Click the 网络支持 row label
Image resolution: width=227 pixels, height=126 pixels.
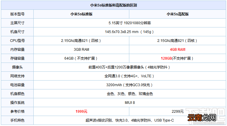coord(17,76)
